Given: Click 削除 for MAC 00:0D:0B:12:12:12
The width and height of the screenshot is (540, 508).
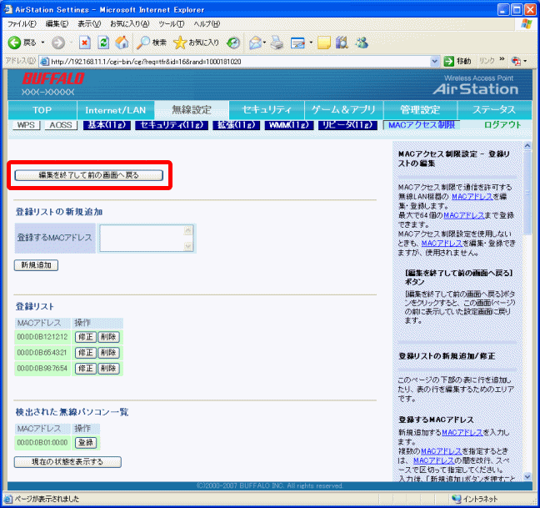Looking at the screenshot, I should (x=108, y=337).
